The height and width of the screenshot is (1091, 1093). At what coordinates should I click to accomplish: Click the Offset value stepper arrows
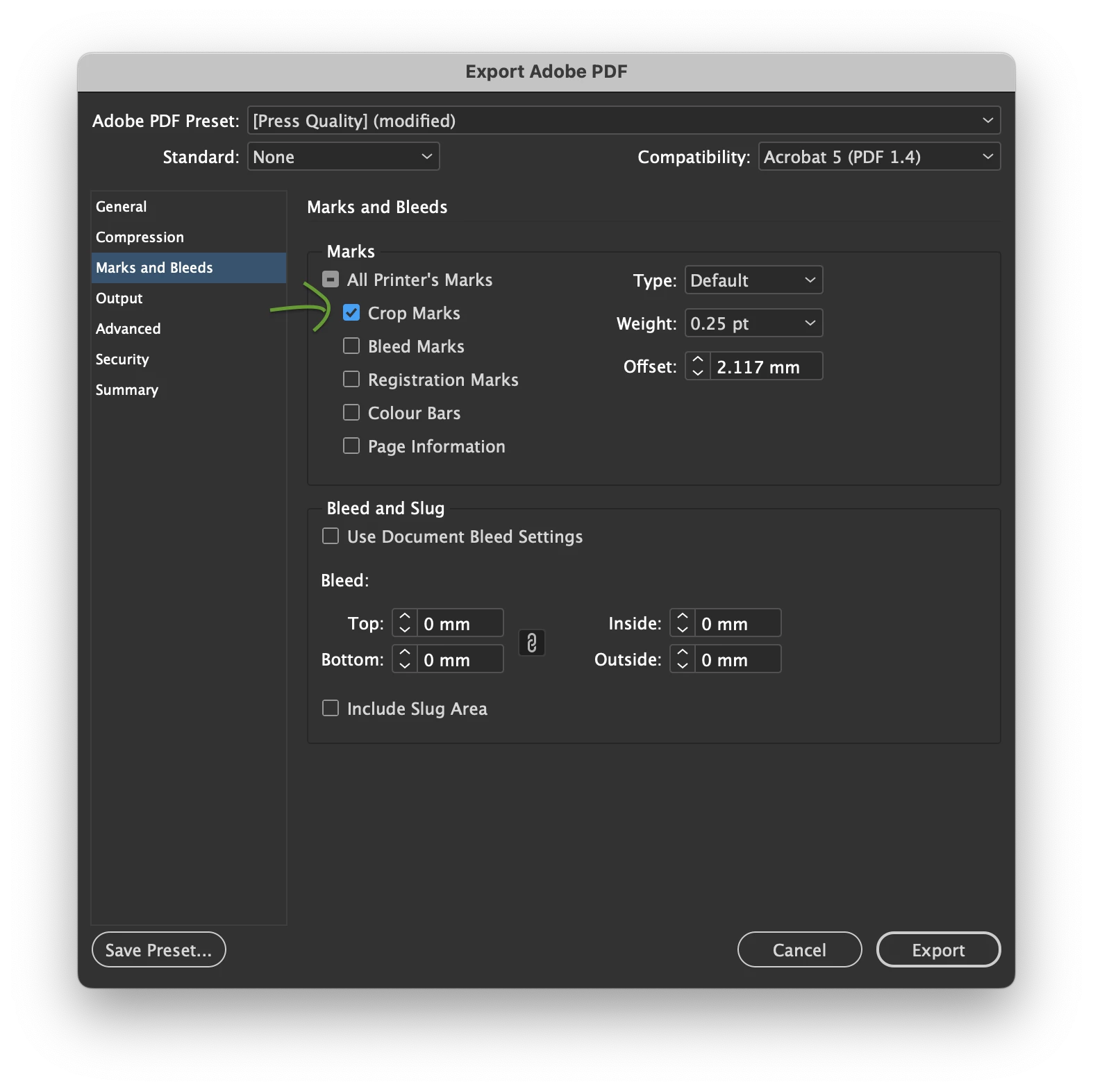pyautogui.click(x=698, y=366)
